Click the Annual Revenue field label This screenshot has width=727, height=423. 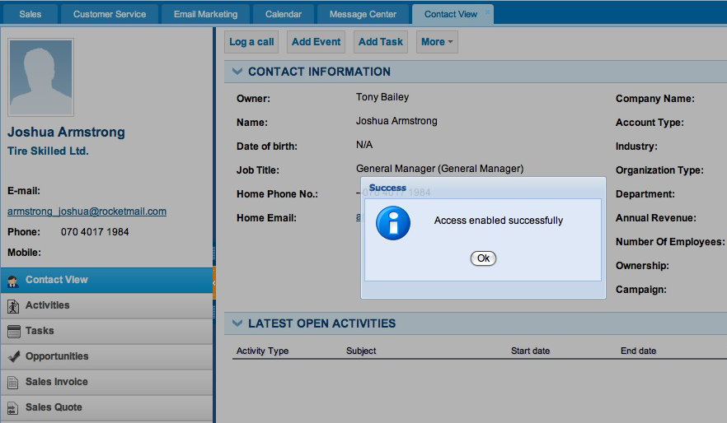coord(655,218)
